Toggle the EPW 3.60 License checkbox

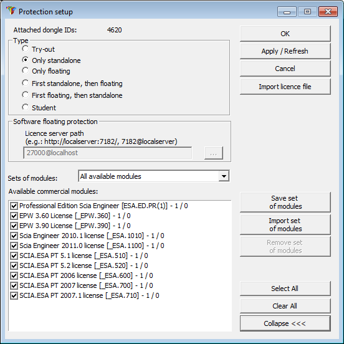pos(14,216)
